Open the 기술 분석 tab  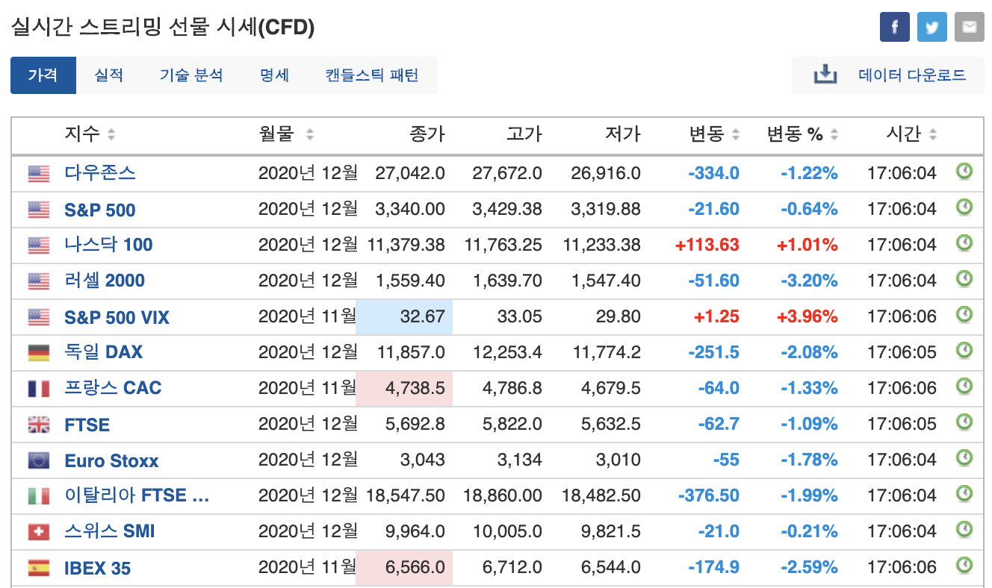pyautogui.click(x=191, y=75)
